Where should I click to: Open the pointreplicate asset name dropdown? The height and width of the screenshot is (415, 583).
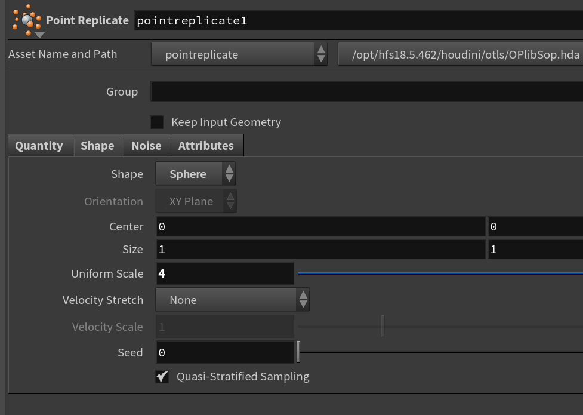coord(239,54)
